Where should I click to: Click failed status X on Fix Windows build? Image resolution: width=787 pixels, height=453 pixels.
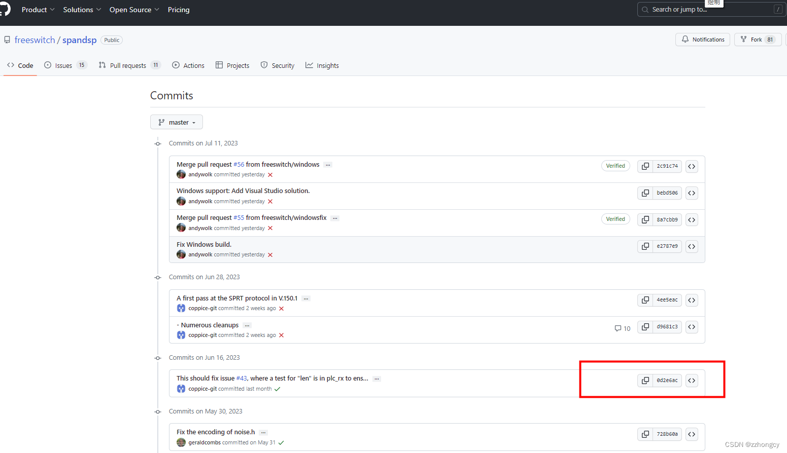270,255
